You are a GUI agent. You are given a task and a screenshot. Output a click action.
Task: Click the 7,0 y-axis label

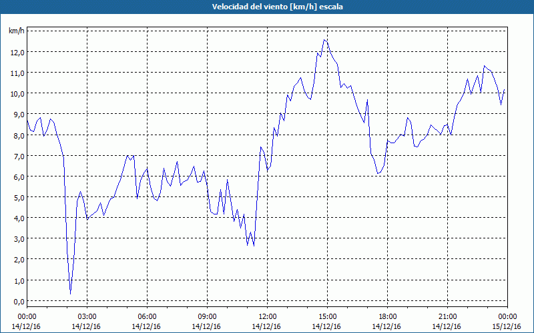[19, 157]
